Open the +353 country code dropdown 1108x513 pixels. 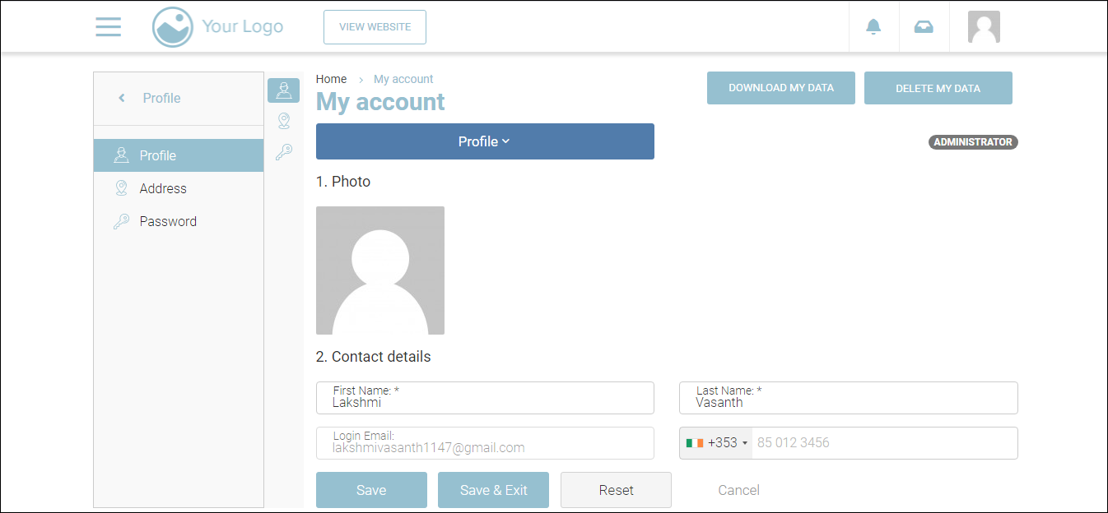[x=716, y=443]
